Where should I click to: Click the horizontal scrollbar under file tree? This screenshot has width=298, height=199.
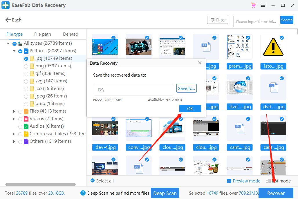pos(40,184)
